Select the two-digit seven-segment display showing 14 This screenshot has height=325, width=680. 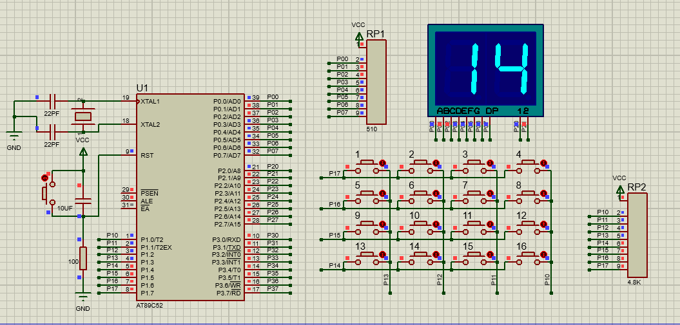tap(485, 71)
